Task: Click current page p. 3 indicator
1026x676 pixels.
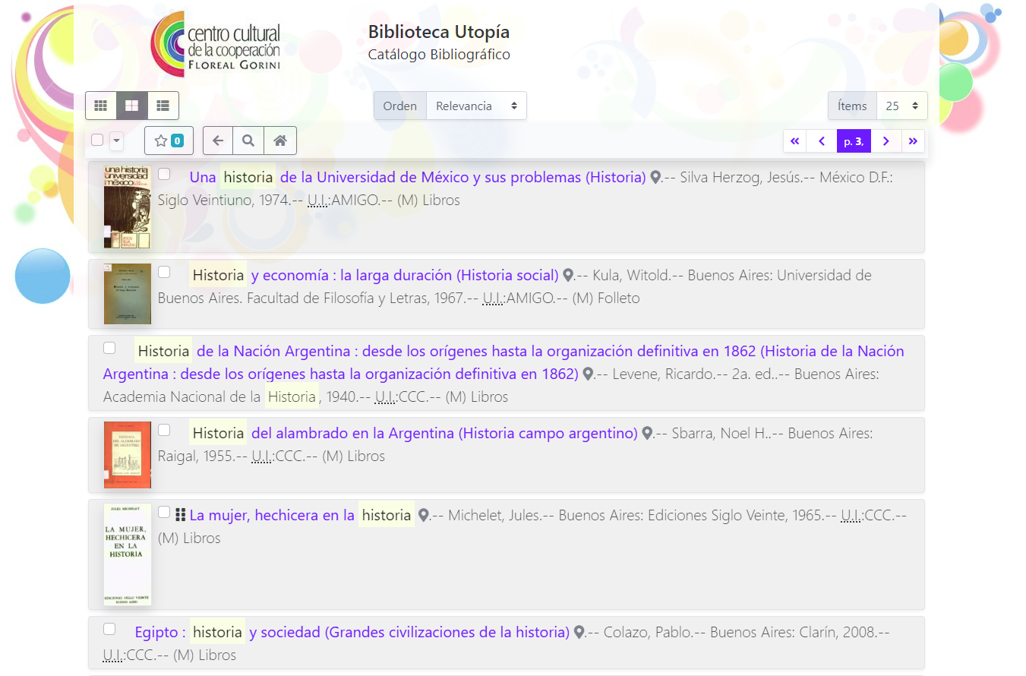Action: pyautogui.click(x=854, y=141)
